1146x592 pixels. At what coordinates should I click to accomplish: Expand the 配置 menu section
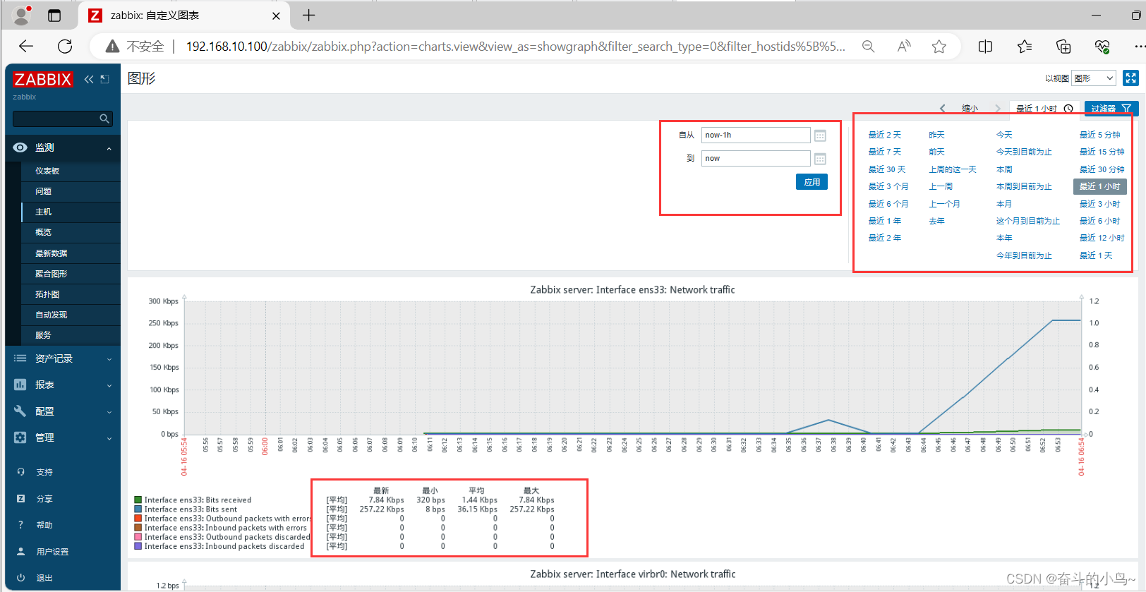[63, 411]
